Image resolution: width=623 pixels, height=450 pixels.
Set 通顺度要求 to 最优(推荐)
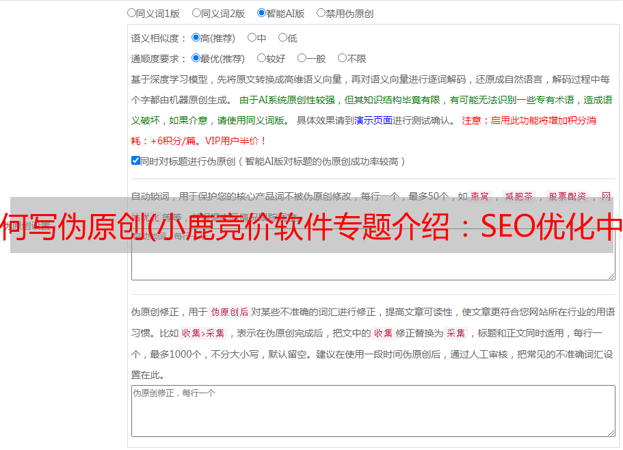point(196,58)
